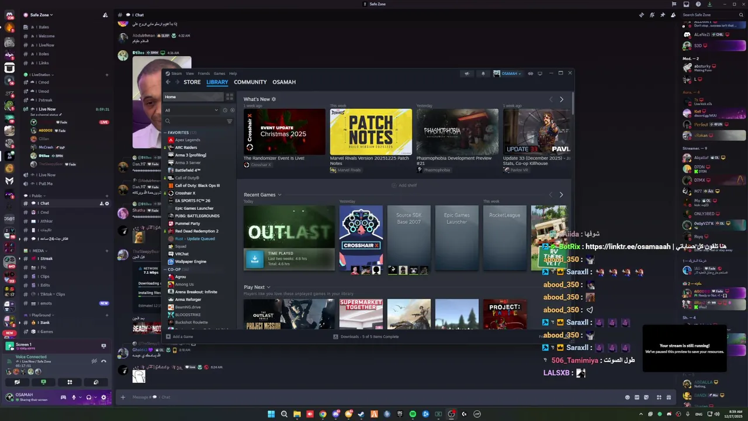
Task: Open PATCH NOTES Marvel Rivals news thumbnail
Action: (370, 132)
